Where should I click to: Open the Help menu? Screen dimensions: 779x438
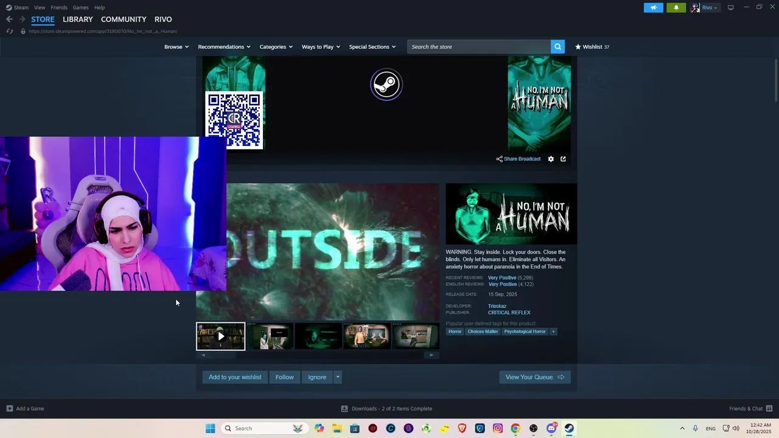99,7
